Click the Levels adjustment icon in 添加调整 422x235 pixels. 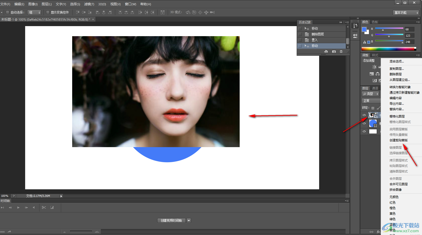pos(380,67)
